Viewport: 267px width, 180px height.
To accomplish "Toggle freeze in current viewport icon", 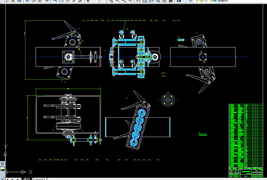I will [x=206, y=1].
